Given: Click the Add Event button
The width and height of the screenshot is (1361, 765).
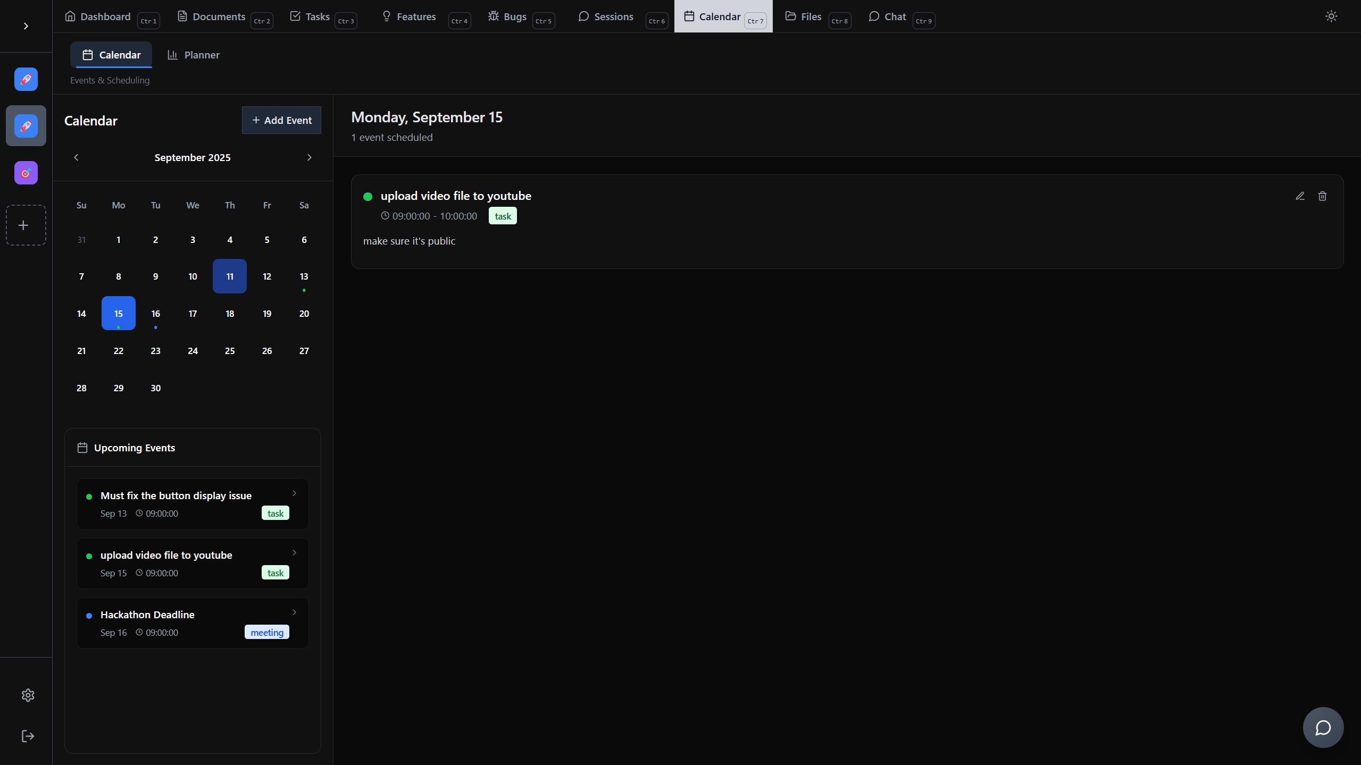Looking at the screenshot, I should (x=281, y=120).
